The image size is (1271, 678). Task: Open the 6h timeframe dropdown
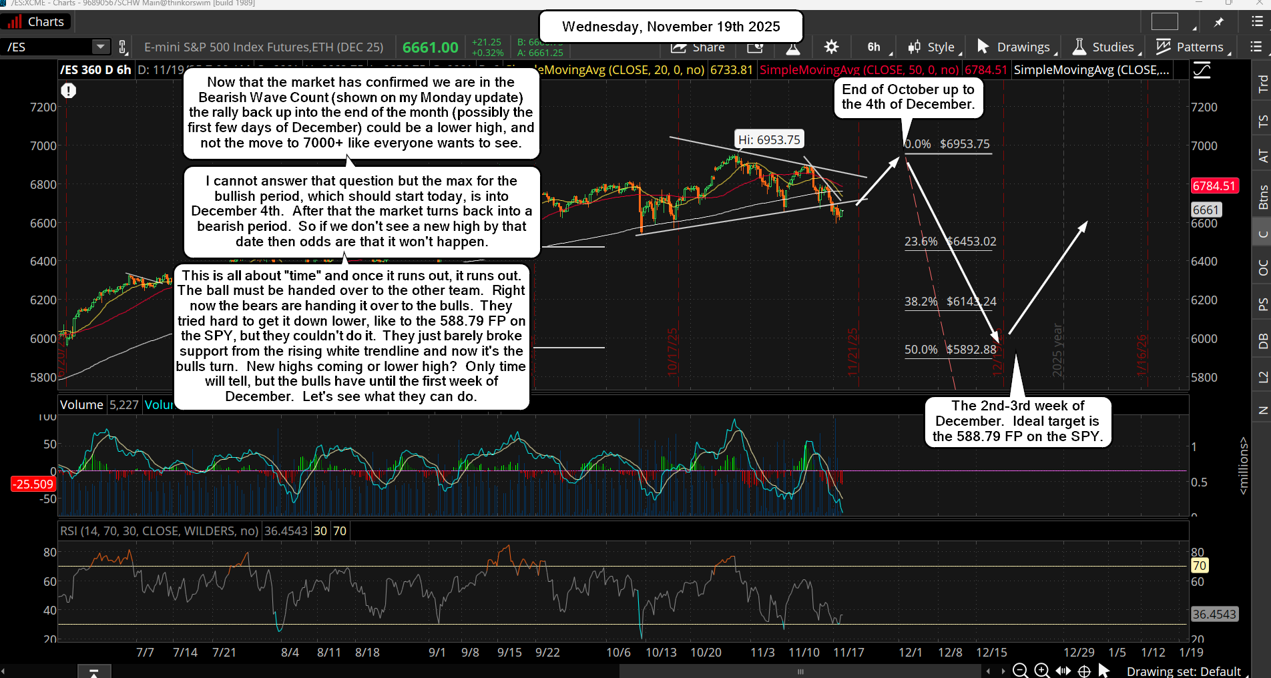(x=876, y=47)
